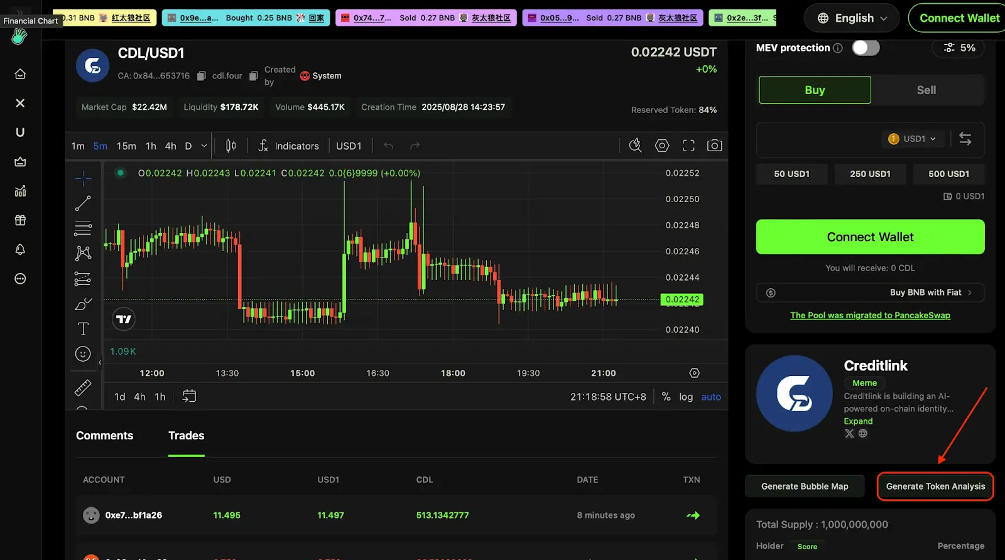Image resolution: width=1005 pixels, height=560 pixels.
Task: Expand the chart timeframe interval dropdown
Action: pos(204,146)
